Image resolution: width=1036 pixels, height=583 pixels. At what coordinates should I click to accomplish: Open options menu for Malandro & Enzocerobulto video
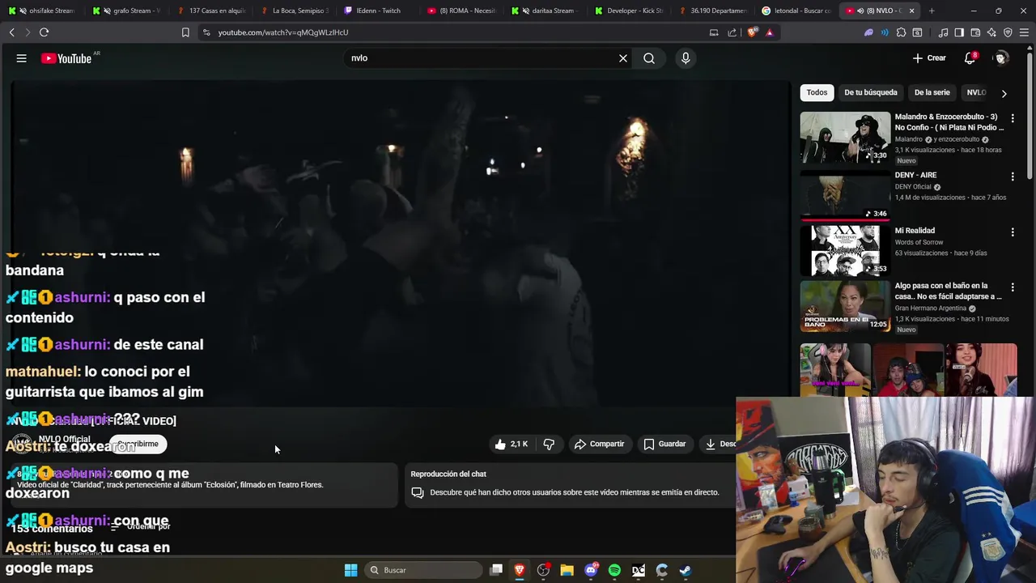pos(1012,118)
